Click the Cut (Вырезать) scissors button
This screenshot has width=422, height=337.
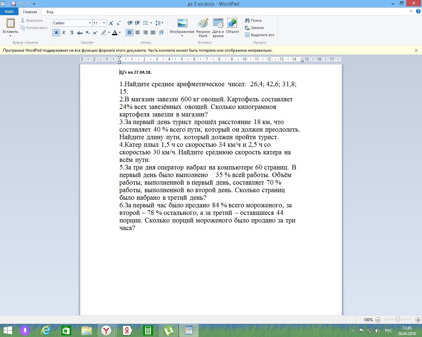point(32,20)
